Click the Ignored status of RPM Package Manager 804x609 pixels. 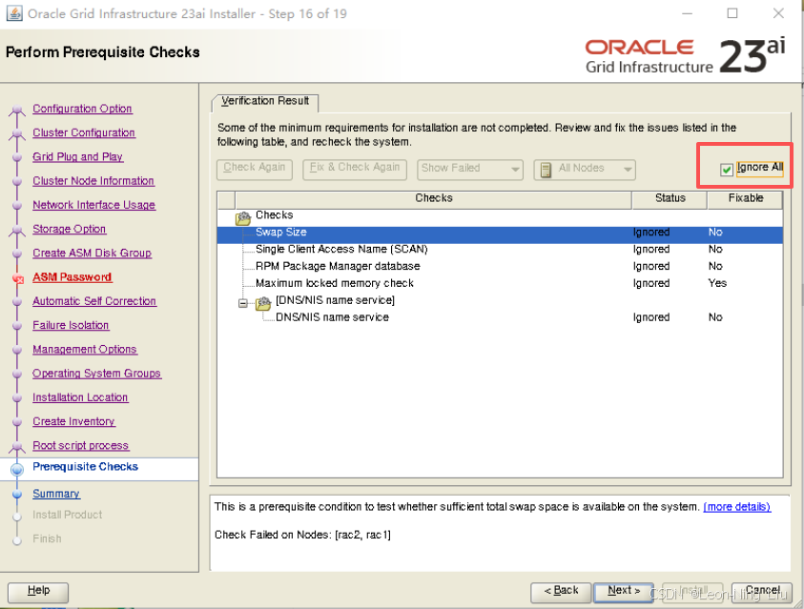[651, 266]
